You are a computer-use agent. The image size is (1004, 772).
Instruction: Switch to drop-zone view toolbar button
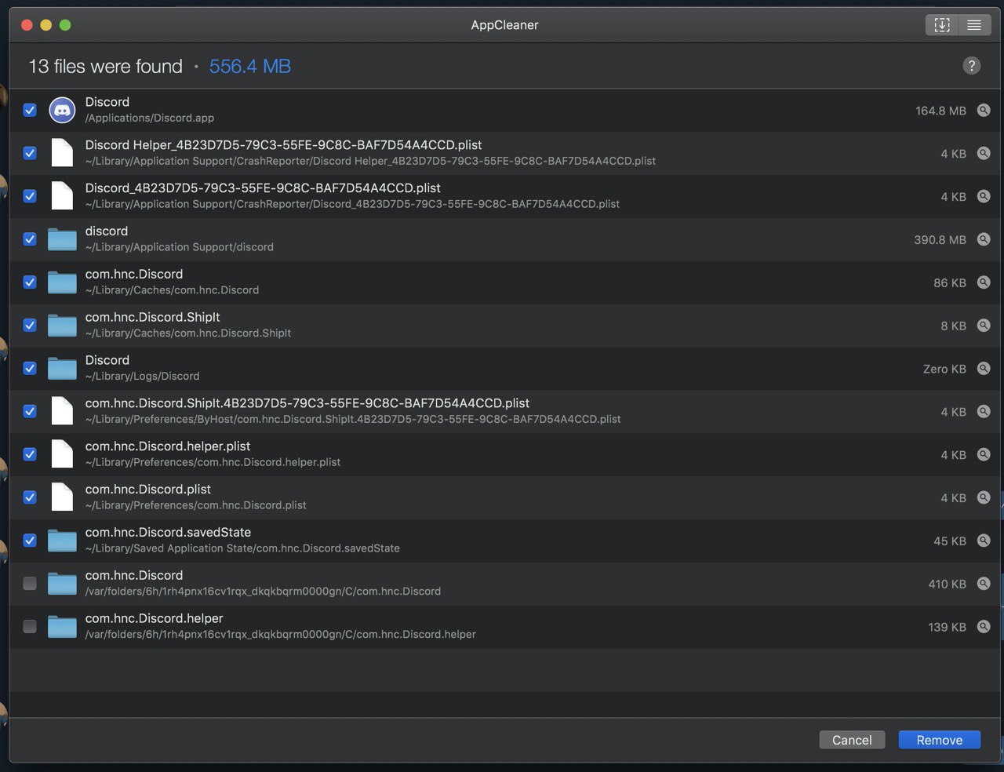tap(942, 25)
